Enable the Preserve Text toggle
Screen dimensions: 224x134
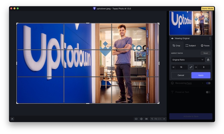tap(208, 92)
